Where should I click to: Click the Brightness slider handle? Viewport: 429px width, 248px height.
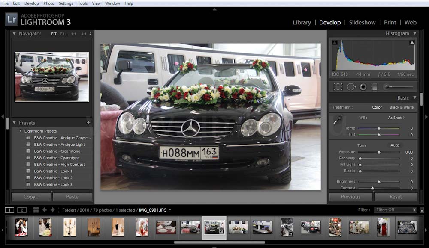point(379,182)
